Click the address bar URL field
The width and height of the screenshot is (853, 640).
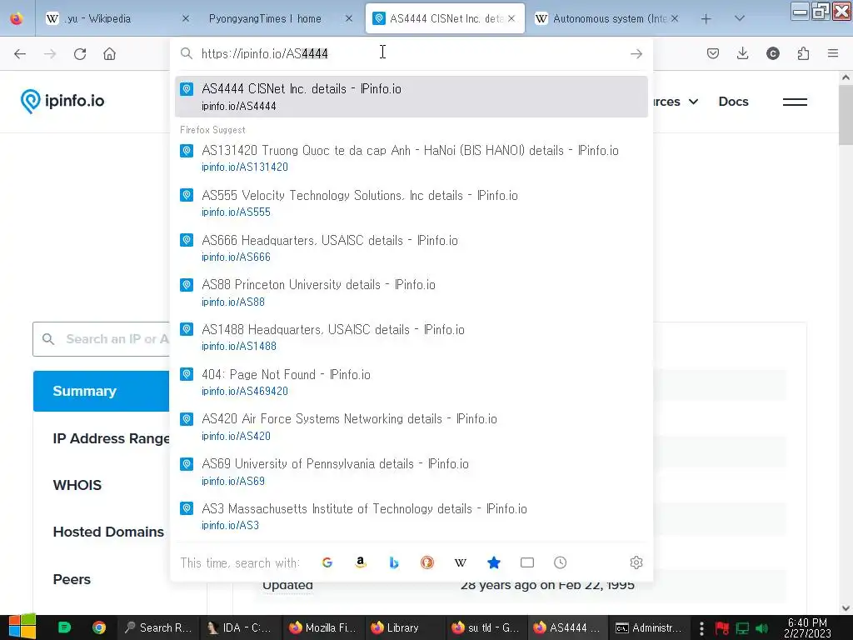point(412,53)
